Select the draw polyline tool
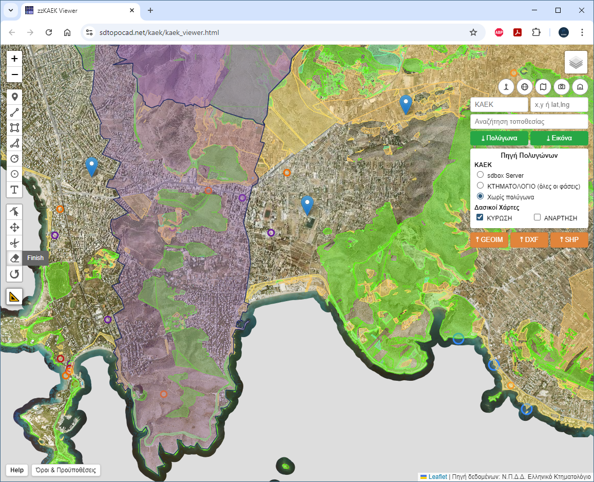This screenshot has height=482, width=594. (14, 113)
